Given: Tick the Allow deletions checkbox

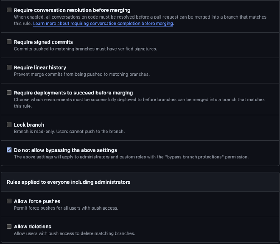Looking at the screenshot, I should pyautogui.click(x=9, y=226).
